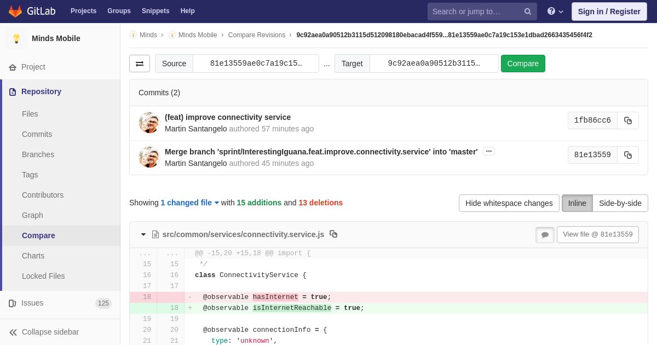Click Sign in / Register button
This screenshot has height=345, width=657.
(x=609, y=12)
